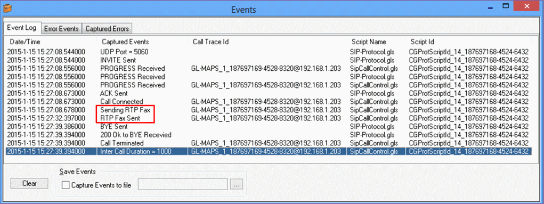The height and width of the screenshot is (204, 544).
Task: Click the Clear button
Action: tap(29, 184)
